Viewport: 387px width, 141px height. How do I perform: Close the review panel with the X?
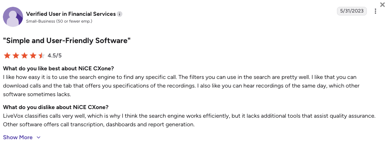click(x=383, y=4)
